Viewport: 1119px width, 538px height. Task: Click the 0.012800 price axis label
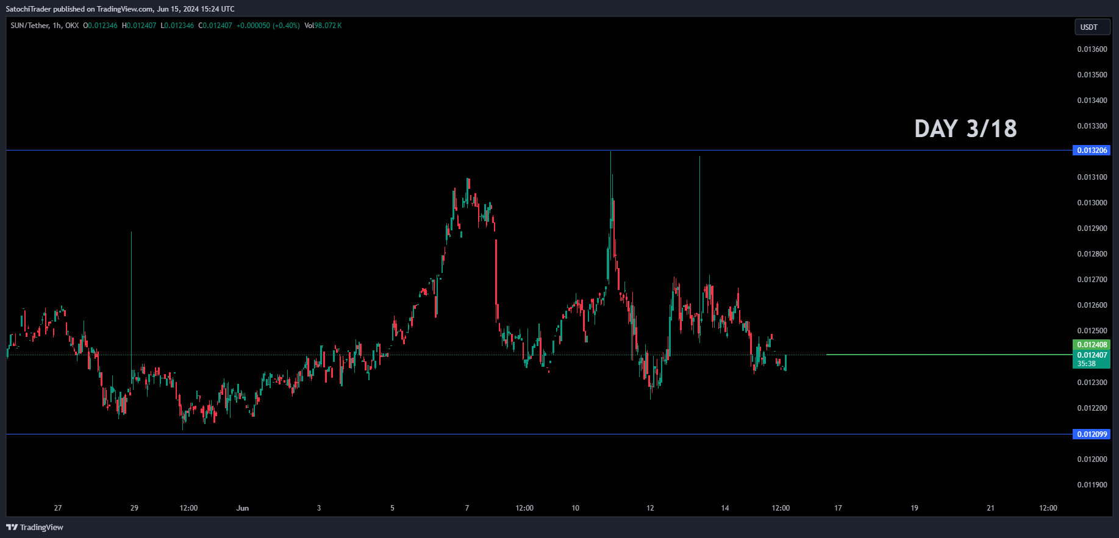click(1092, 254)
